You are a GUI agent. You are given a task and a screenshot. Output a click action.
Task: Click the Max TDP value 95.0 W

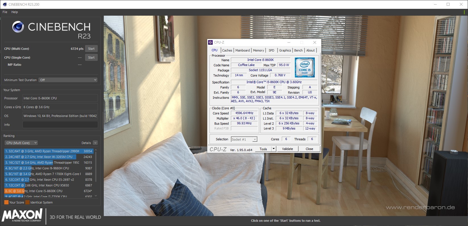pos(284,65)
